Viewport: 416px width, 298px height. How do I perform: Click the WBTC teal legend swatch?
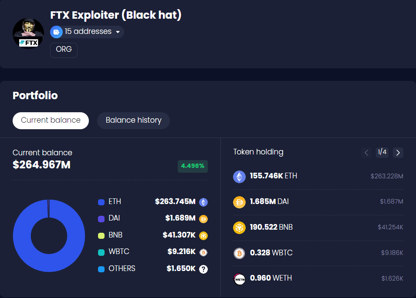pyautogui.click(x=101, y=252)
